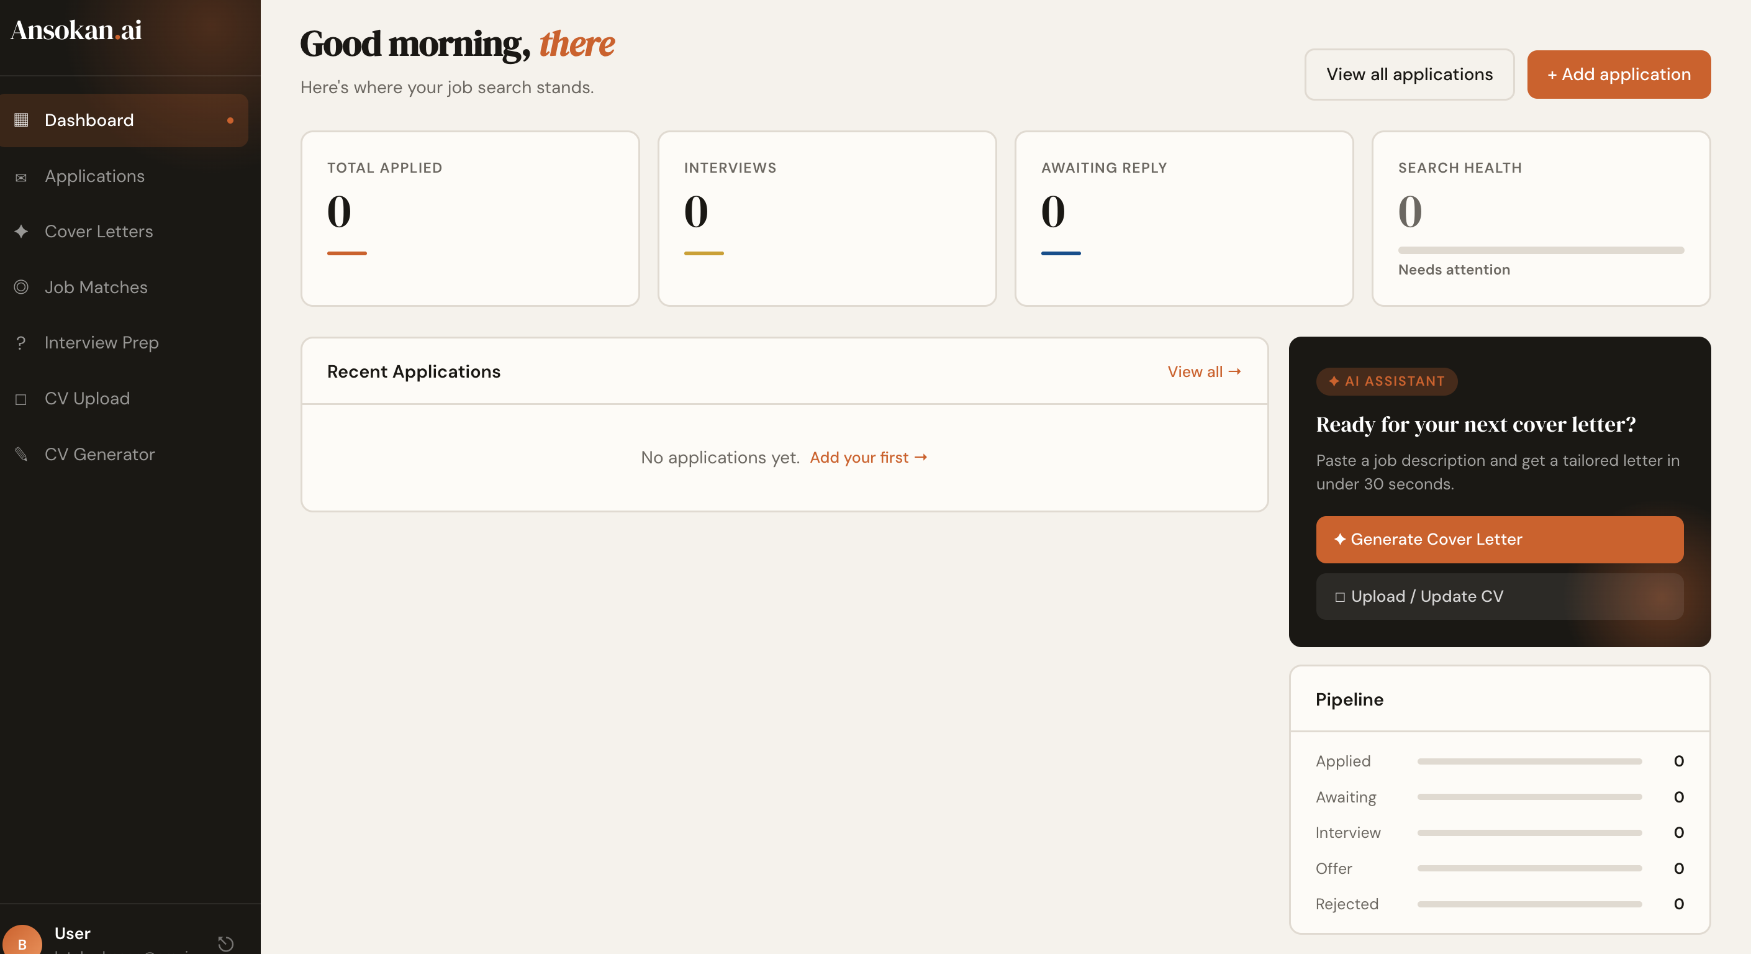Follow the View all link in Recent Applications
1751x954 pixels.
1204,371
